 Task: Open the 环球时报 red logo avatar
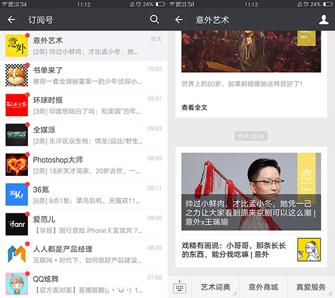[17, 105]
